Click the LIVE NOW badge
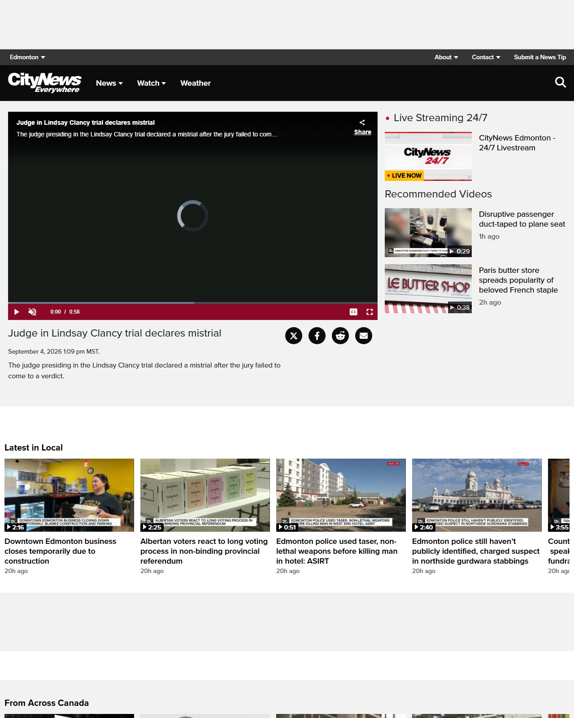Screen dimensions: 574x718 click(x=404, y=175)
